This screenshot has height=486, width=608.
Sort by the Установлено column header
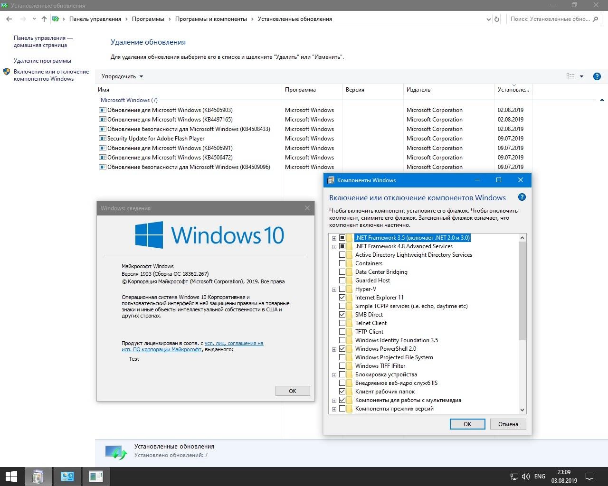click(x=513, y=90)
